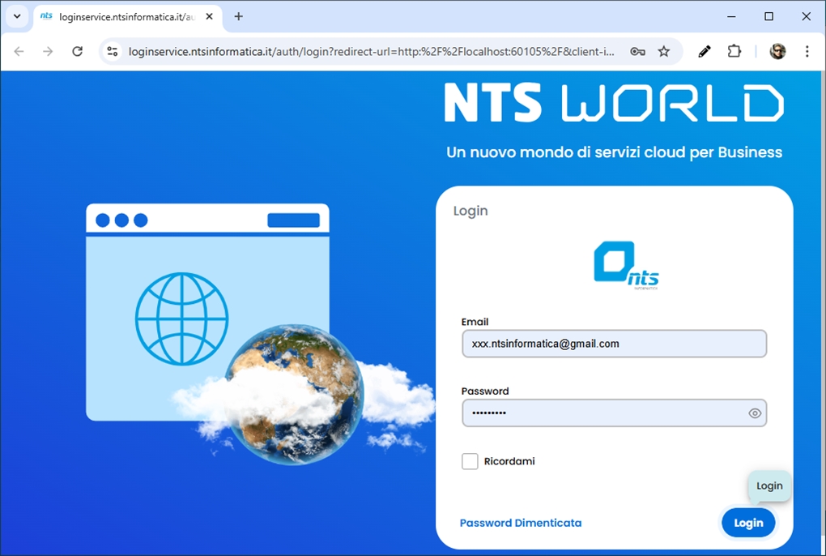Open saved passwords key icon
Screen dimensions: 826x556
tap(637, 51)
